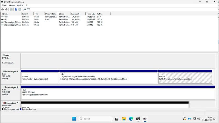Sort by the Kapazität column header

78,14
